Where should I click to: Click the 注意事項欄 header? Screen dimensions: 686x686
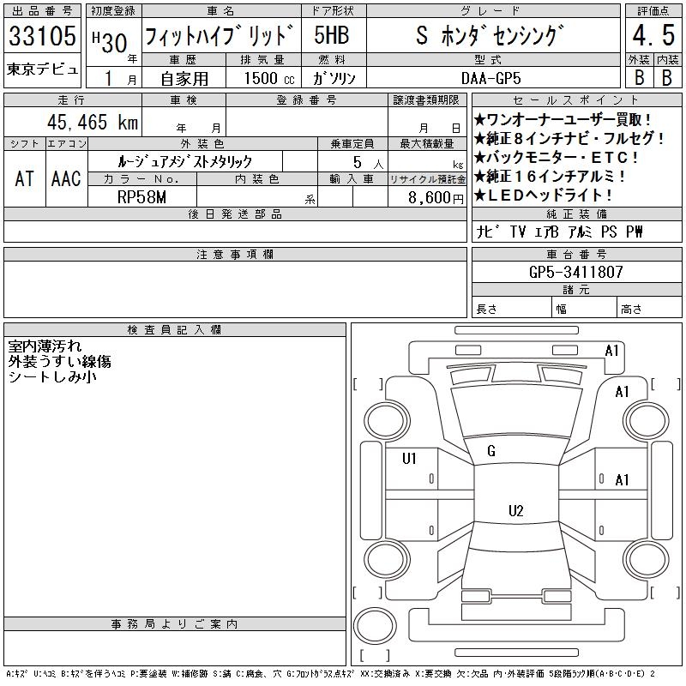235,254
